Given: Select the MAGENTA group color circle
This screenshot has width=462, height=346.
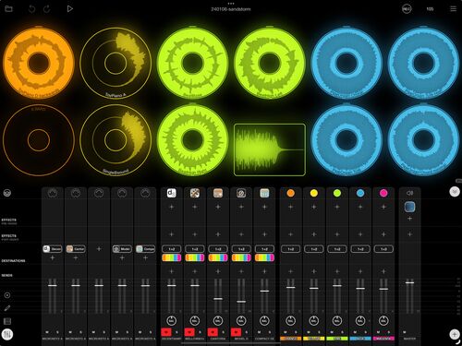Looking at the screenshot, I should pos(383,193).
